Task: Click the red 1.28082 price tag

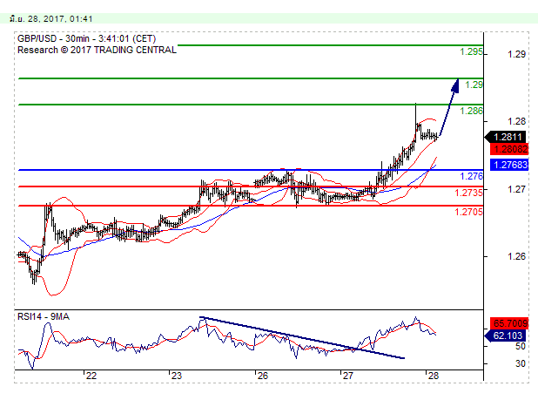Action: [509, 149]
